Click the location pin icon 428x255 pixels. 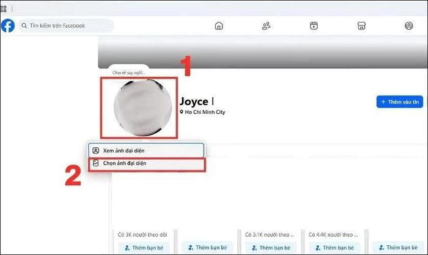click(x=182, y=112)
